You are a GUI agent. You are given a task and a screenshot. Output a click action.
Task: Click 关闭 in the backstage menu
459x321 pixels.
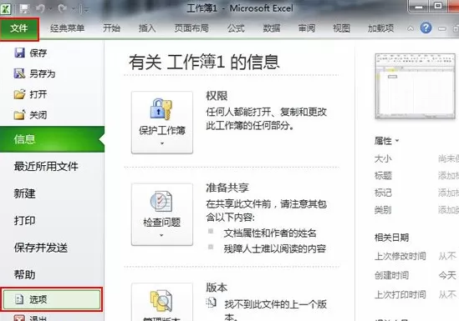click(x=30, y=115)
